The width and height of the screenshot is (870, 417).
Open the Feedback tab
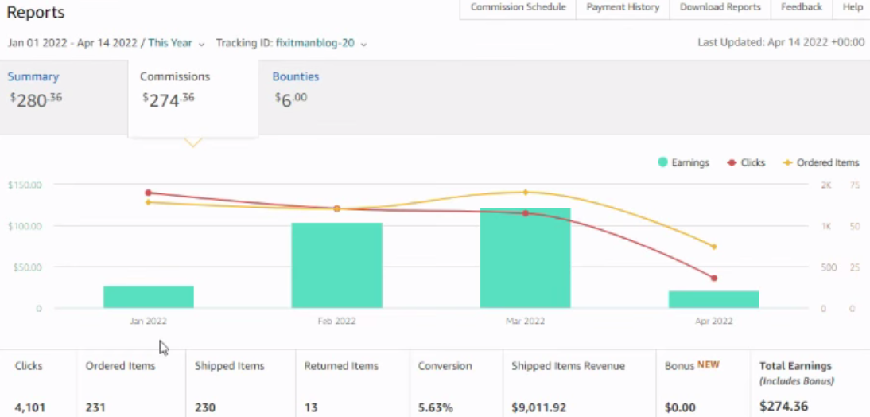click(801, 7)
